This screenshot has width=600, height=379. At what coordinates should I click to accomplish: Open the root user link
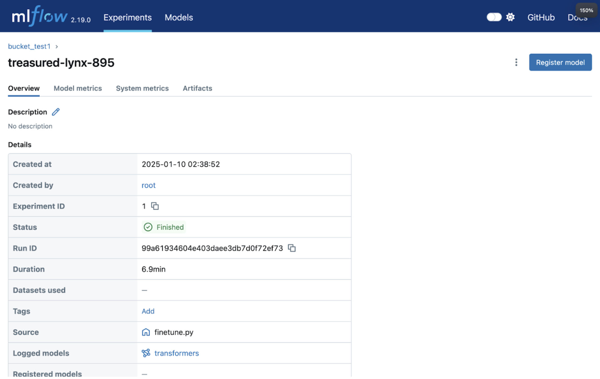click(x=149, y=185)
